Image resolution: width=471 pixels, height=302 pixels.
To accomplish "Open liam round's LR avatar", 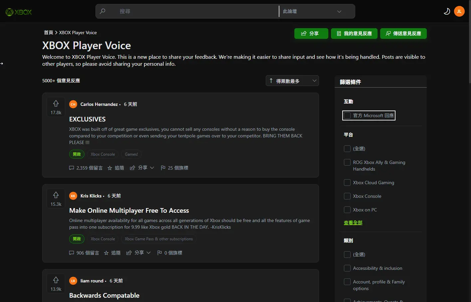I will tap(73, 281).
